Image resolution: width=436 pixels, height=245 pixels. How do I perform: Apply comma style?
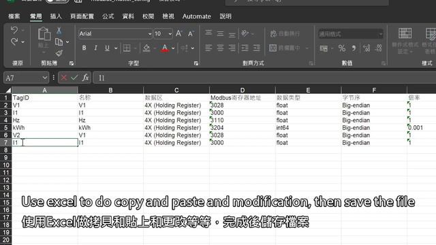coord(354,48)
